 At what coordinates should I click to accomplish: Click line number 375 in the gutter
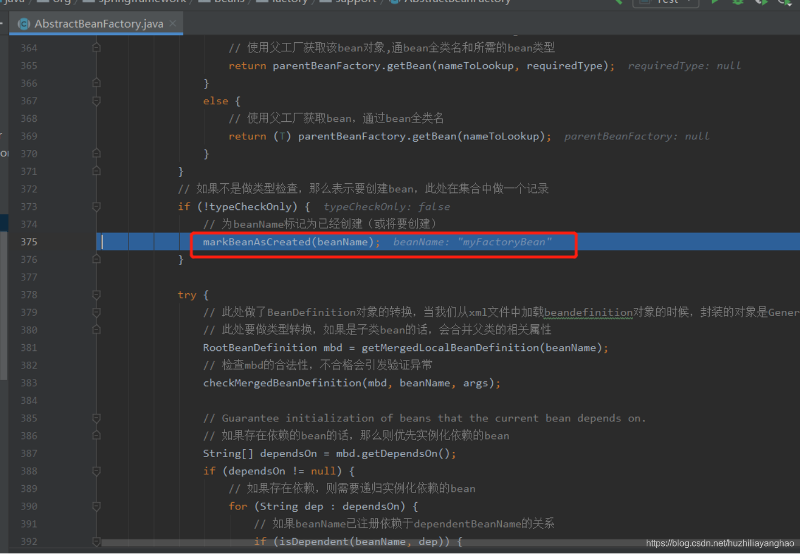click(x=29, y=242)
